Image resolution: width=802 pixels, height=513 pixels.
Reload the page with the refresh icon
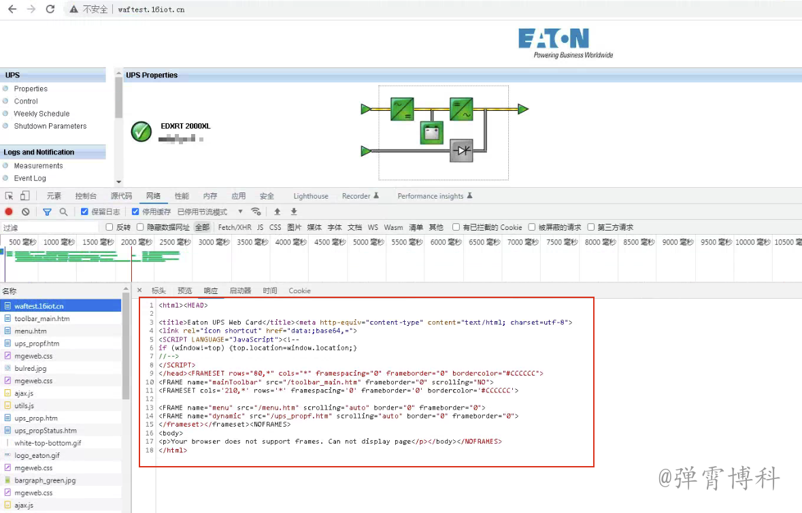tap(50, 10)
